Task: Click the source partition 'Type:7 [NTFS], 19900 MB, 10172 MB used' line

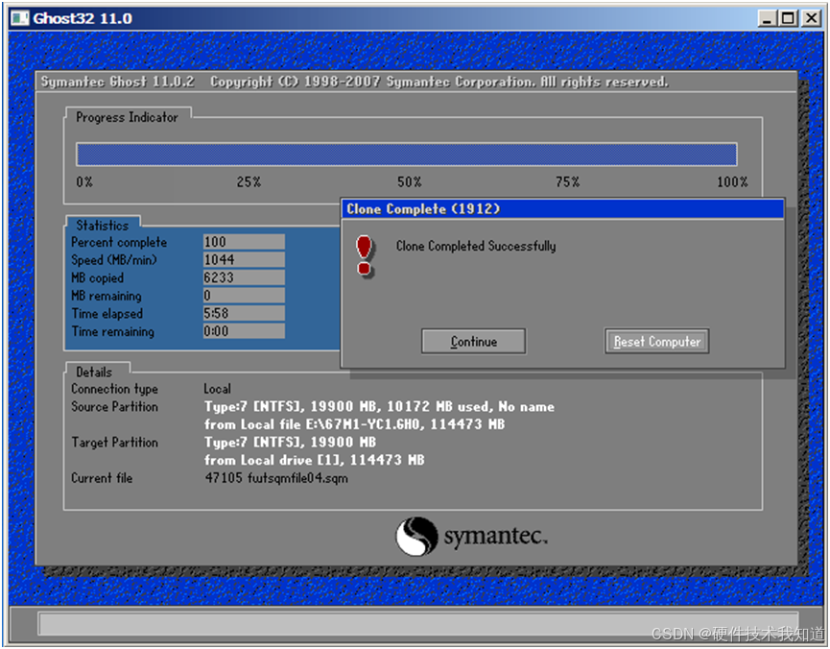Action: click(x=379, y=406)
